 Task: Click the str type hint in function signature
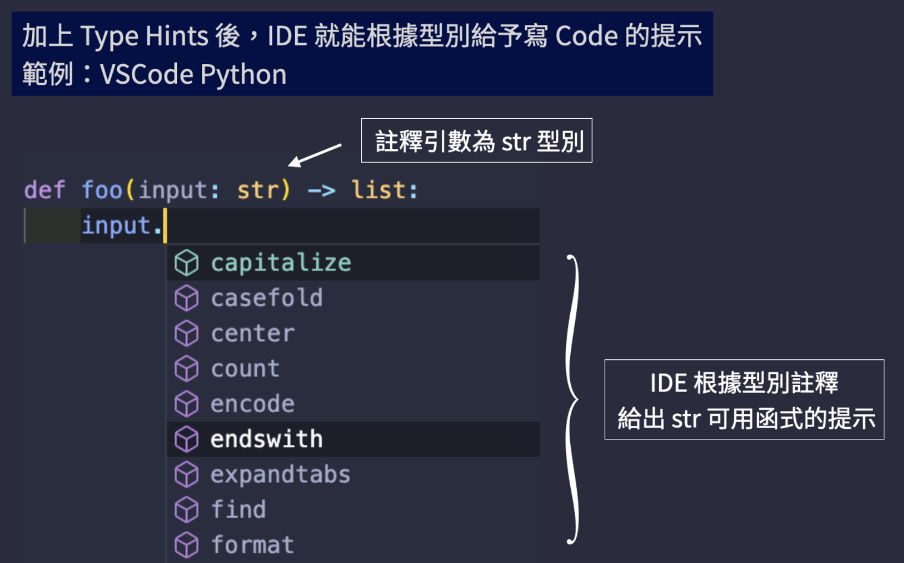pos(258,191)
